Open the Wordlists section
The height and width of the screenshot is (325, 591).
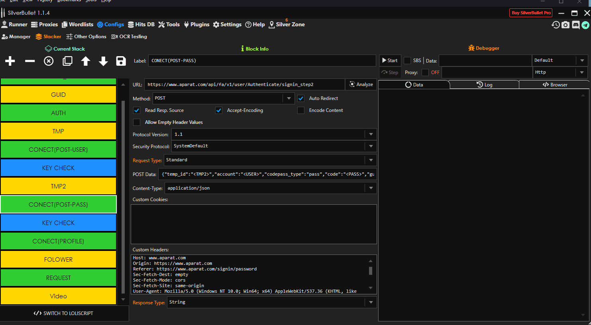[77, 24]
